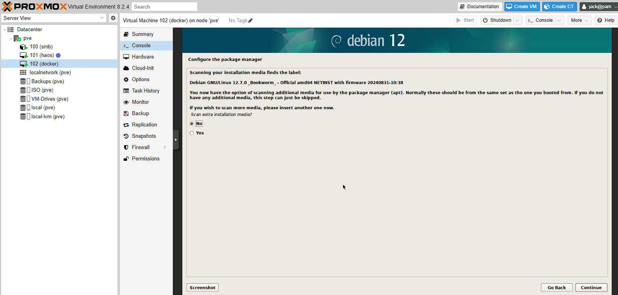Open the Cloud-Init tab
The image size is (618, 295).
click(146, 68)
